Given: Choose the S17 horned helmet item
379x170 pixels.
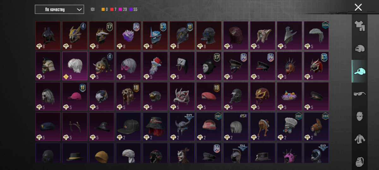Looking at the screenshot, I should pyautogui.click(x=182, y=127).
